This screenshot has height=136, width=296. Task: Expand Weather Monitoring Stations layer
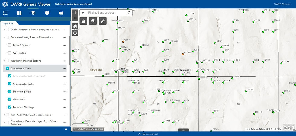5,61
